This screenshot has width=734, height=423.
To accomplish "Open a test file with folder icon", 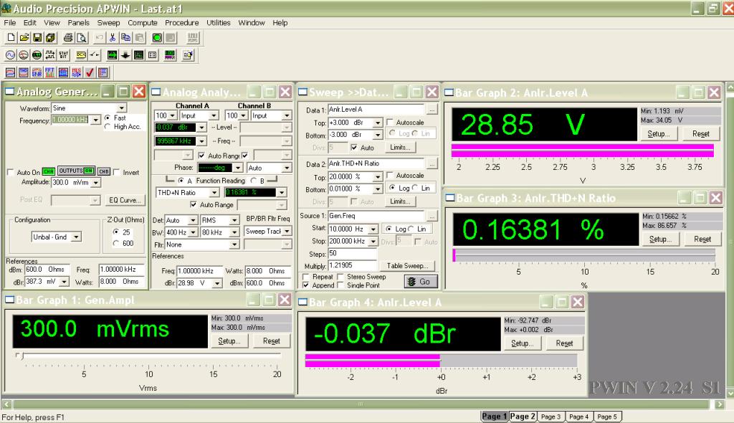I will pyautogui.click(x=24, y=37).
